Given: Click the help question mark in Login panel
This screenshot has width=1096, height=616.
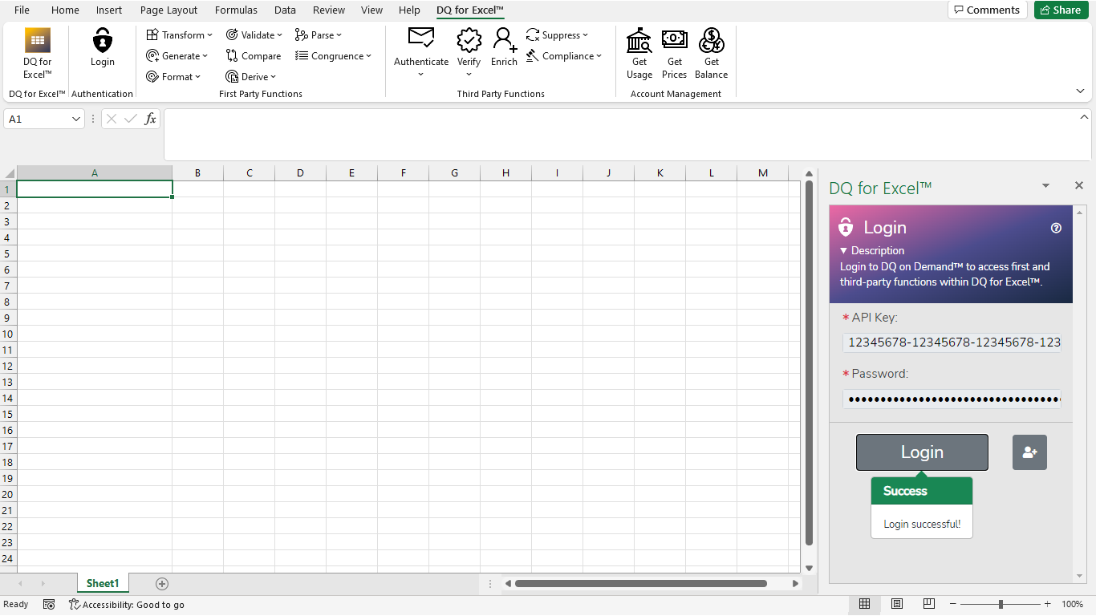Looking at the screenshot, I should coord(1056,228).
